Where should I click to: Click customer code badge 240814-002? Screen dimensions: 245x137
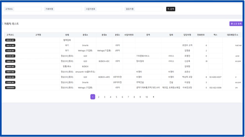point(11,72)
